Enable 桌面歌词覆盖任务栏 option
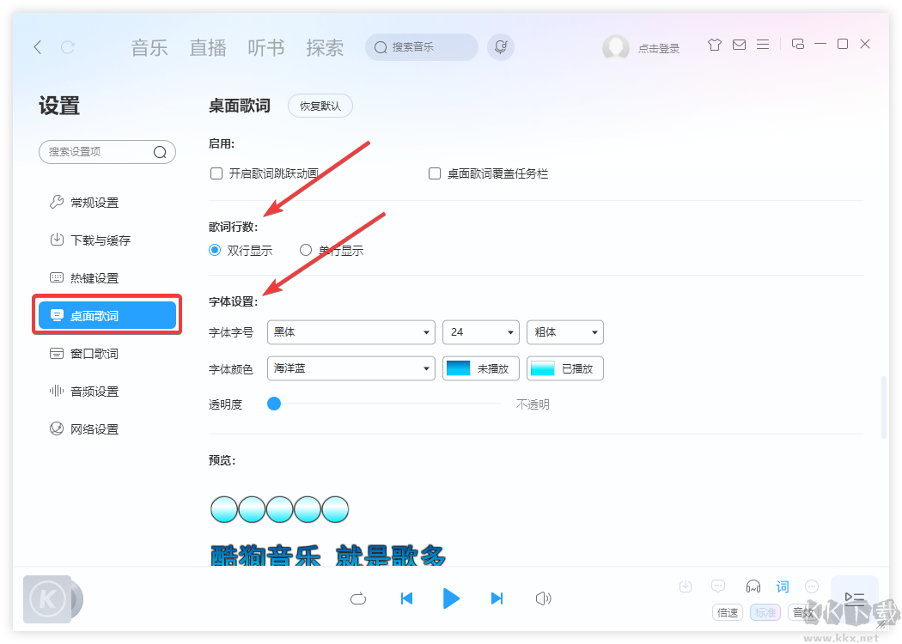 (x=435, y=173)
